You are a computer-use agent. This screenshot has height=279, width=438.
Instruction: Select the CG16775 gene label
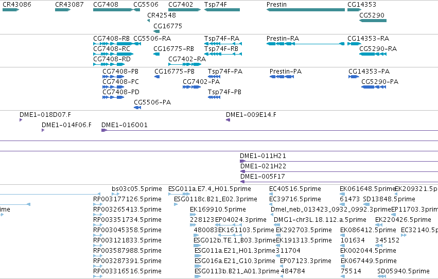[x=168, y=26]
